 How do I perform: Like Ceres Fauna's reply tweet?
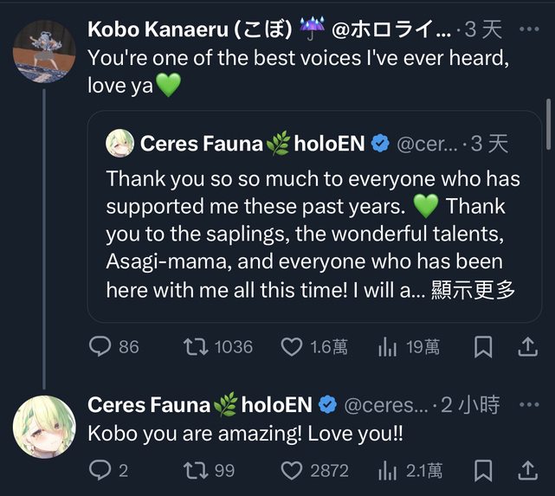(x=292, y=470)
